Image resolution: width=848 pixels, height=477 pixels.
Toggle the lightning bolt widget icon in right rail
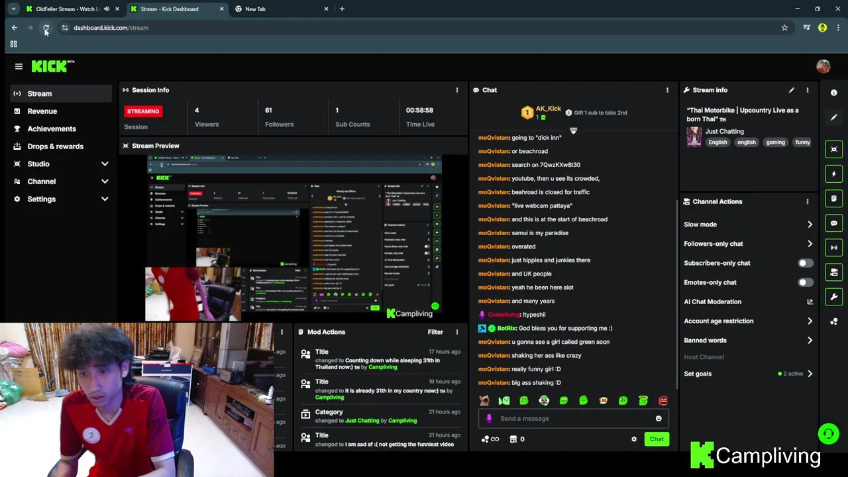tap(834, 174)
